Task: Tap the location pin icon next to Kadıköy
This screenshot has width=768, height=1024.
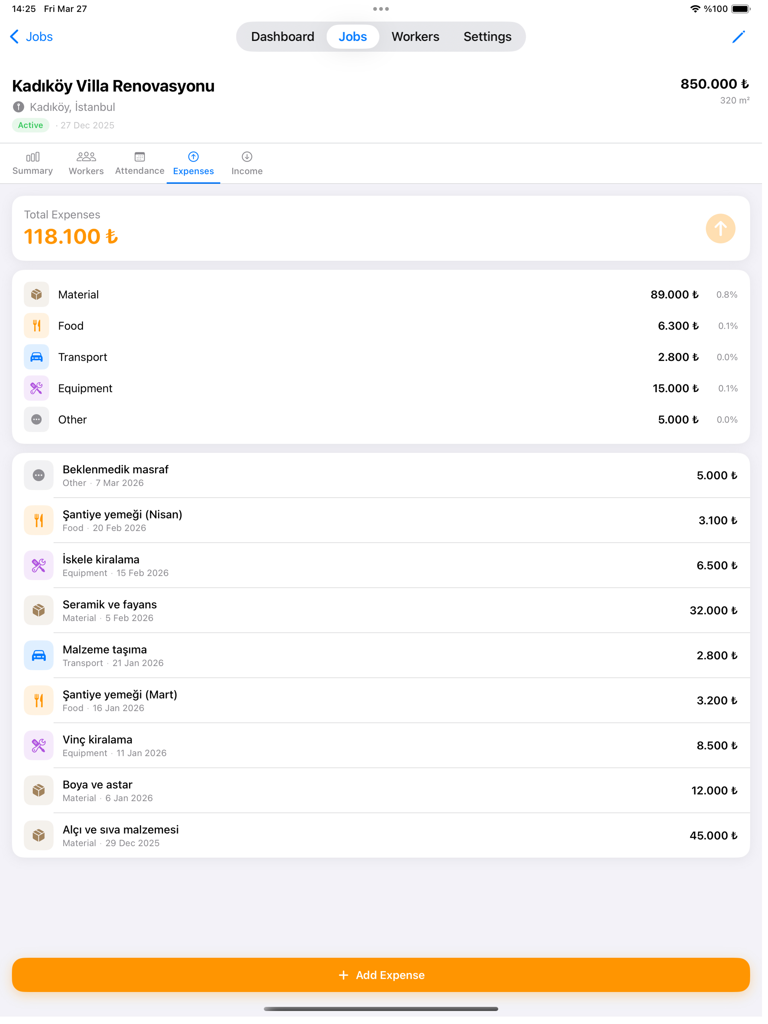Action: [18, 107]
